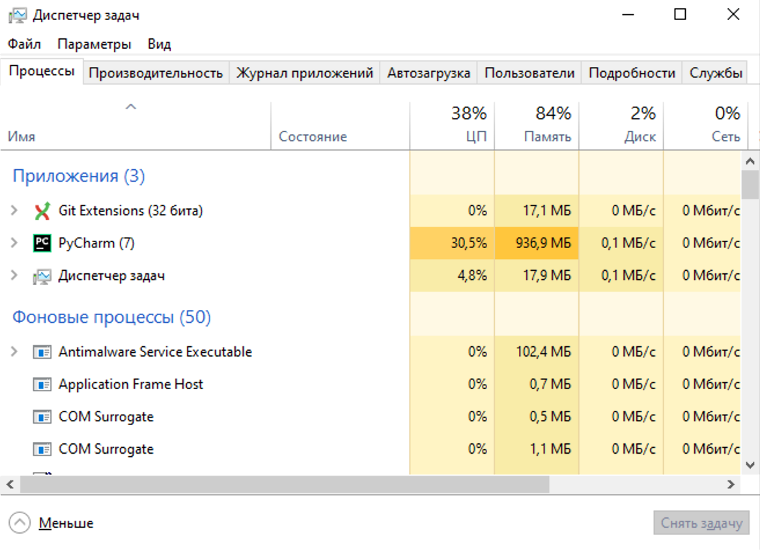
Task: Click the PyCharm app icon
Action: click(x=42, y=243)
